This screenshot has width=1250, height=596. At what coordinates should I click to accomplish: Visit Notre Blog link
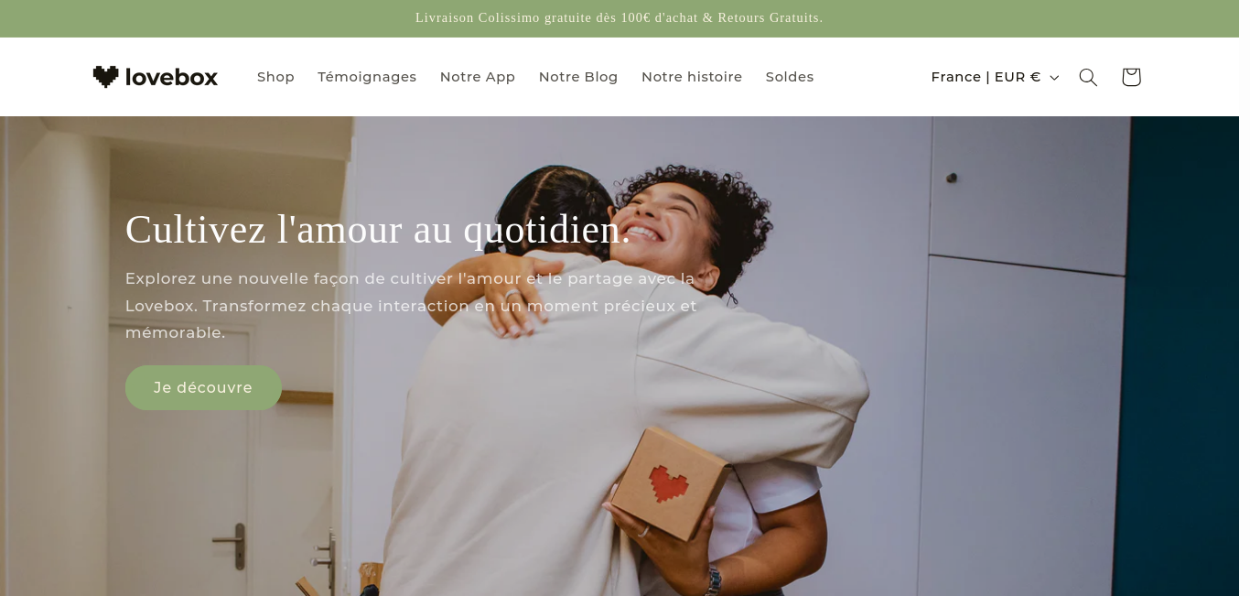[578, 77]
